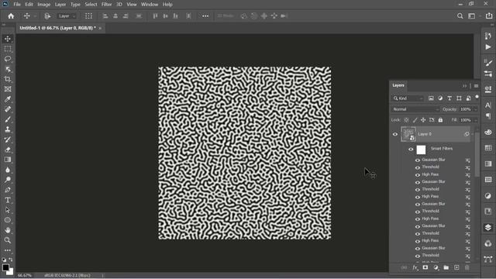Click the foreground color swatch
The height and width of the screenshot is (279, 496).
click(x=5, y=267)
